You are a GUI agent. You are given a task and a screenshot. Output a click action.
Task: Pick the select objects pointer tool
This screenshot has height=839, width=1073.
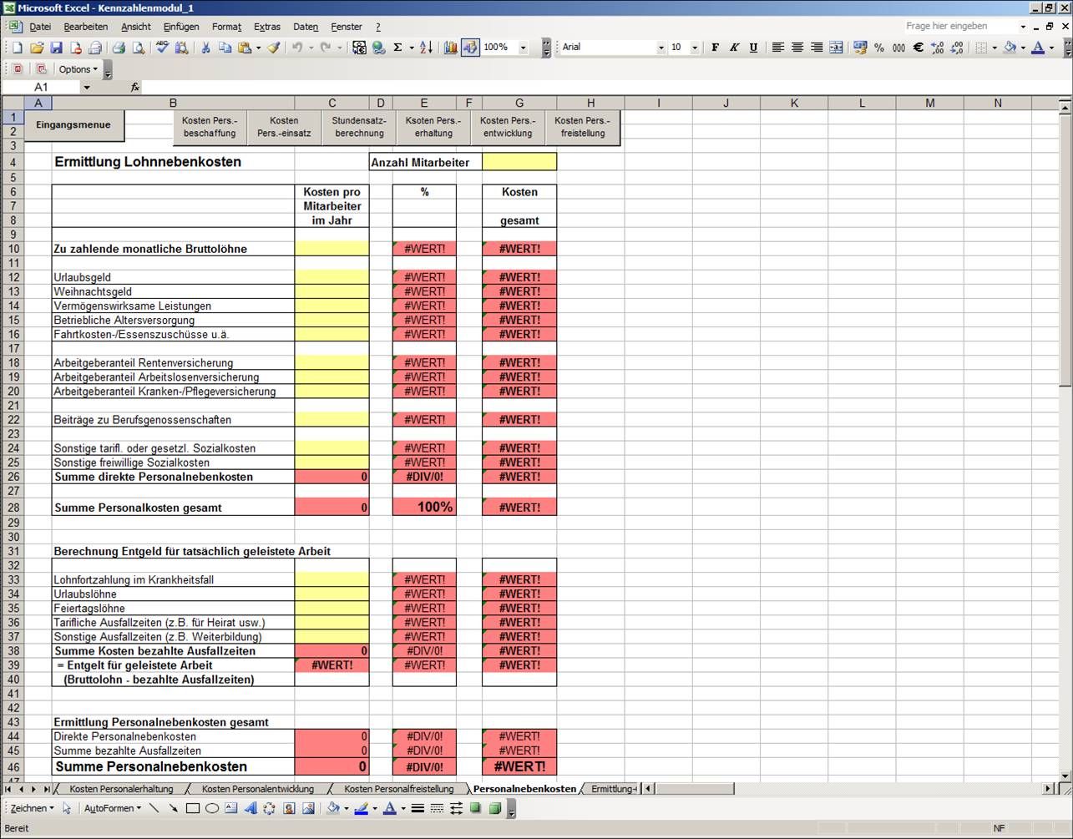[x=67, y=808]
